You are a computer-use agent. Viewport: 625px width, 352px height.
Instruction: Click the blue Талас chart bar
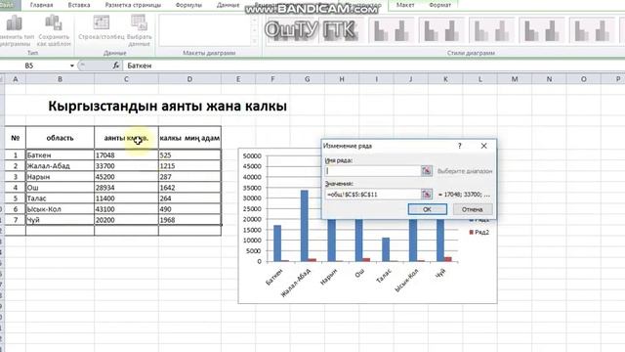point(386,249)
